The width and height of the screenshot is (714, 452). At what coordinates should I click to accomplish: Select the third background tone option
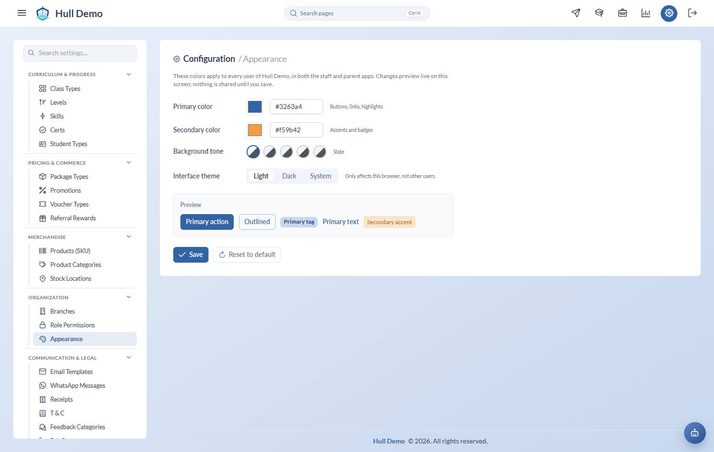[x=287, y=152]
